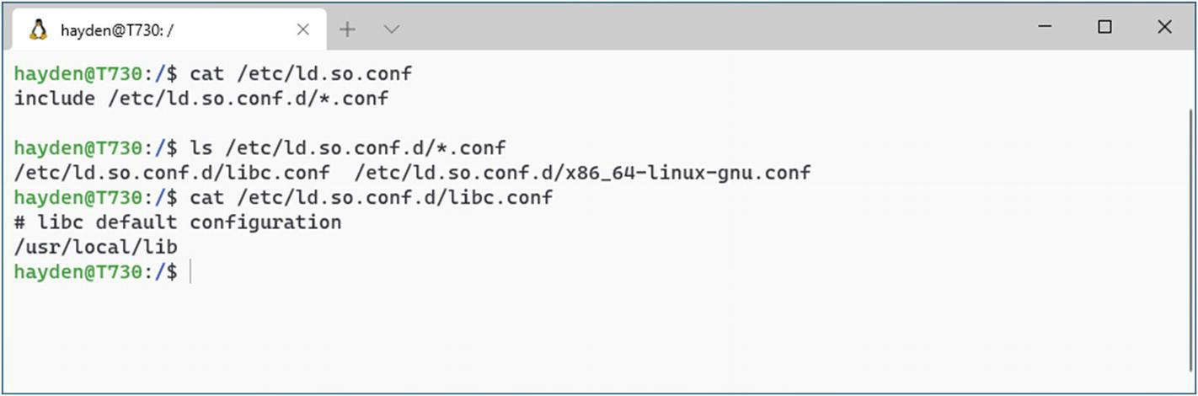1198x396 pixels.
Task: Click the first hayden@T730 prompt text
Action: (x=78, y=74)
